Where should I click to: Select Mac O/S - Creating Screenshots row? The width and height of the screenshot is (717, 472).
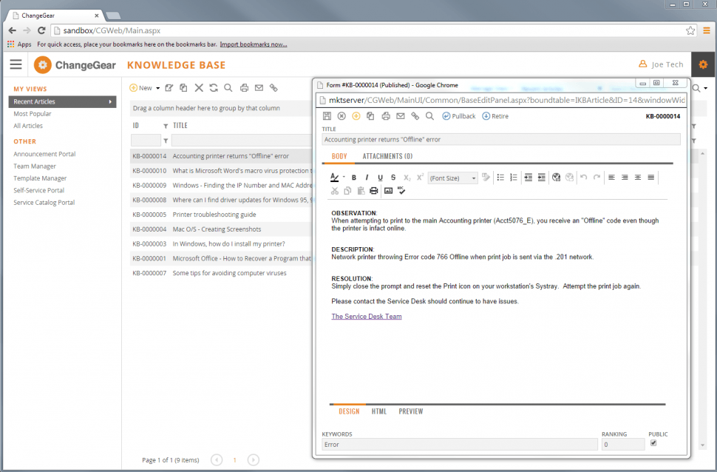pos(221,229)
